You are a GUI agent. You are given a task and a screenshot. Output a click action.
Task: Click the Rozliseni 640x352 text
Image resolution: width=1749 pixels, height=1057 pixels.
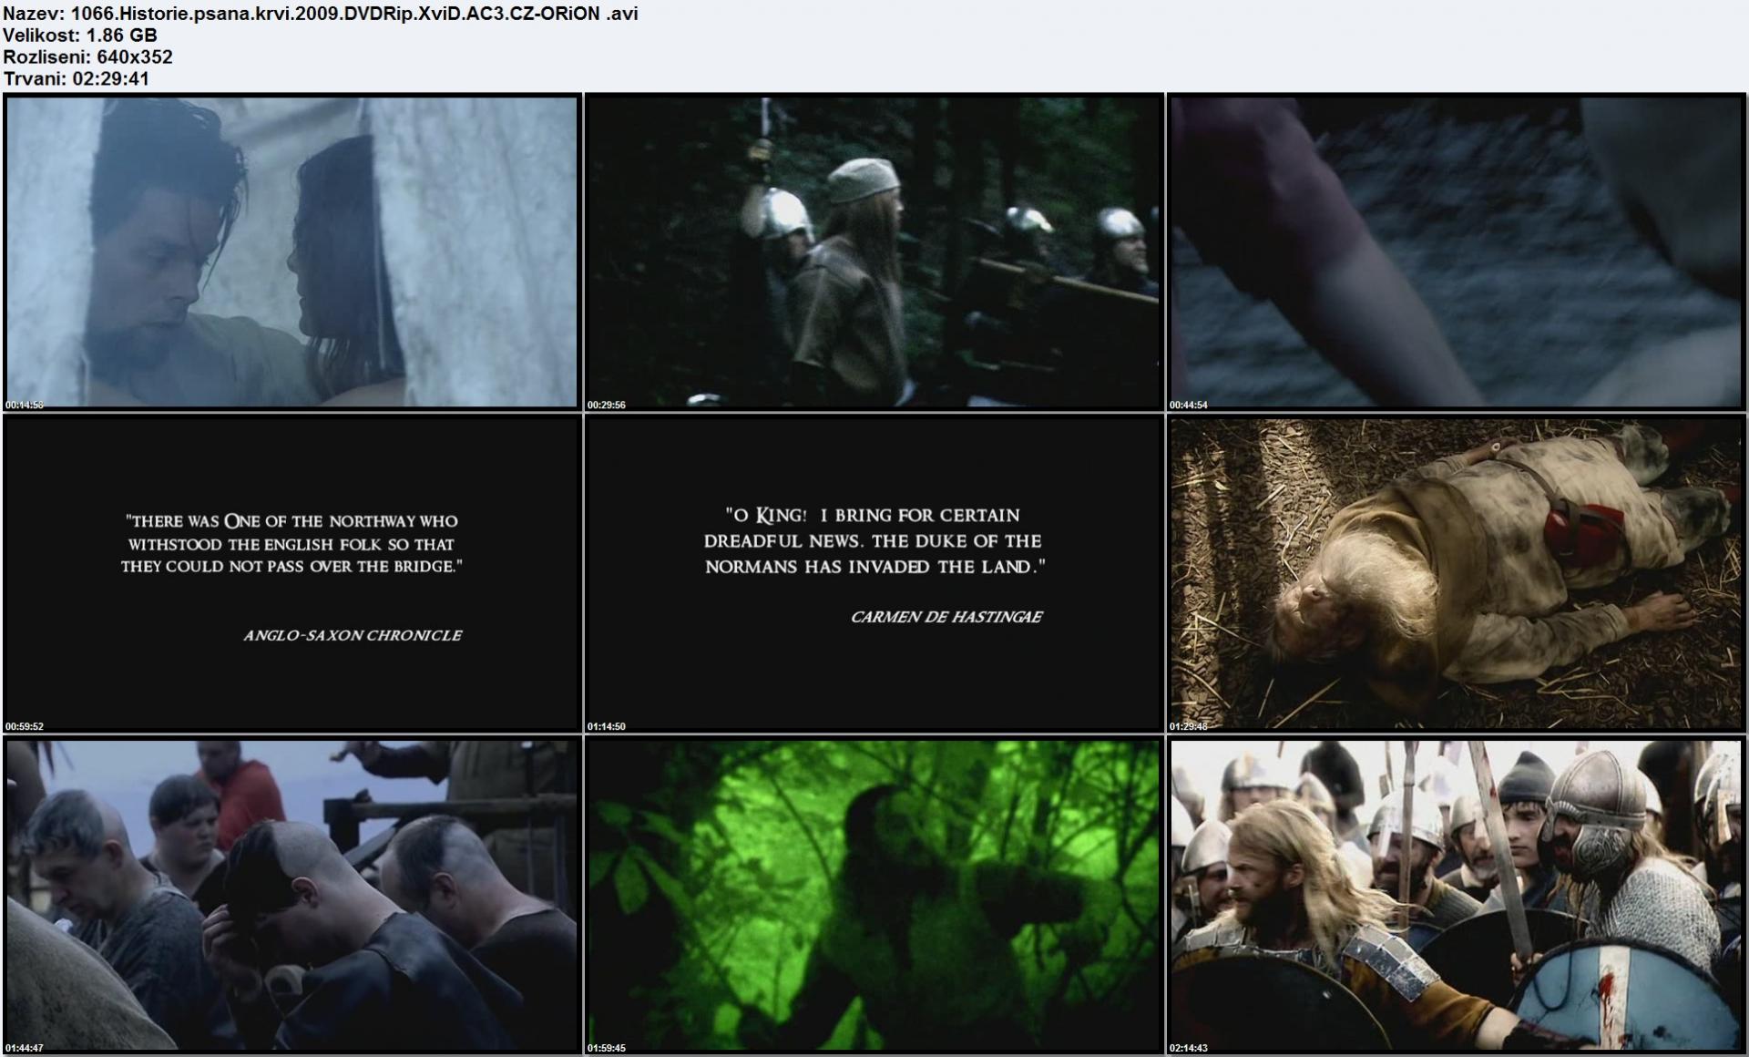click(87, 57)
